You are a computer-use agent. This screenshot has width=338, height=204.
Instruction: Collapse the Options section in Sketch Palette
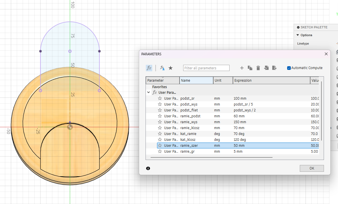[x=298, y=35]
